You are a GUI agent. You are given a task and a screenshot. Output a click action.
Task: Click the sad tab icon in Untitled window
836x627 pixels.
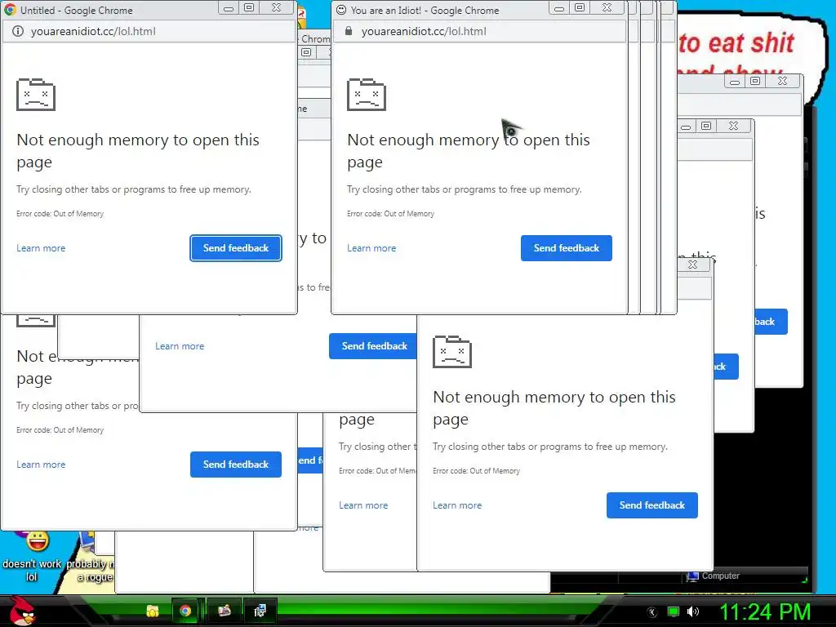pyautogui.click(x=36, y=95)
